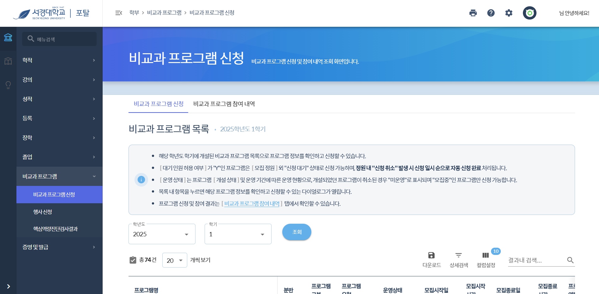599x294 pixels.
Task: Click the green power logout icon
Action: (x=530, y=13)
